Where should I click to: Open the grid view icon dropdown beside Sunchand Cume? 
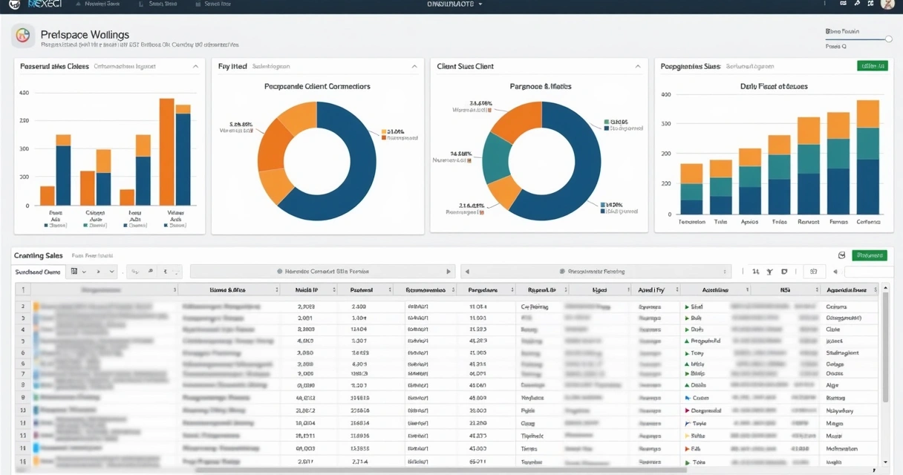(x=77, y=272)
